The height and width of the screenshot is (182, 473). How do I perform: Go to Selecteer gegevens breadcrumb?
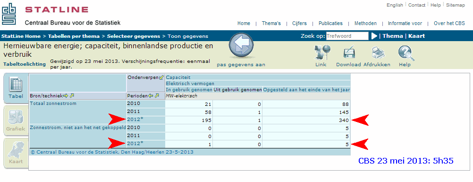coord(134,36)
